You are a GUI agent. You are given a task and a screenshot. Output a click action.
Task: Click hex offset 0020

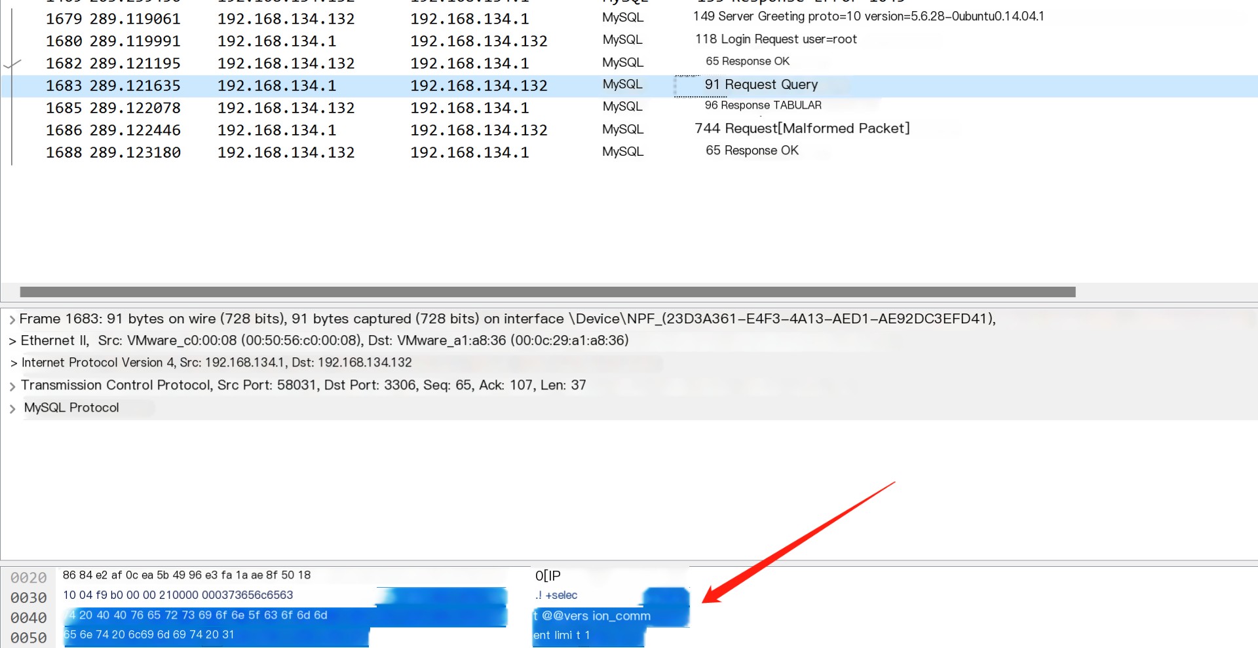click(28, 578)
